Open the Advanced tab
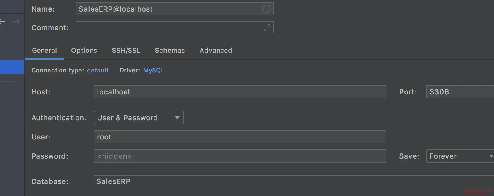494x196 pixels. click(216, 51)
